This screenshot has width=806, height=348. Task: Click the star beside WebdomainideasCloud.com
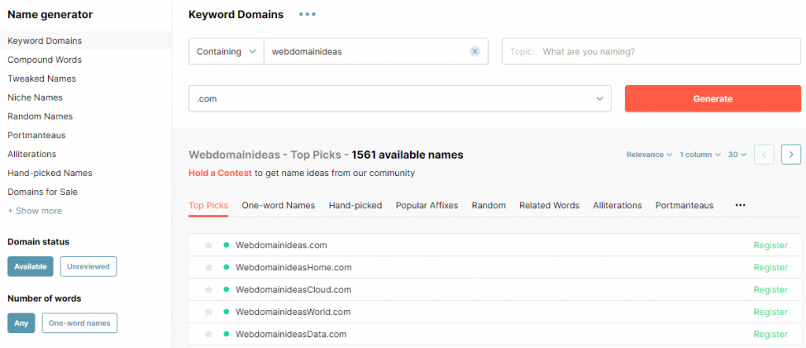coord(209,290)
